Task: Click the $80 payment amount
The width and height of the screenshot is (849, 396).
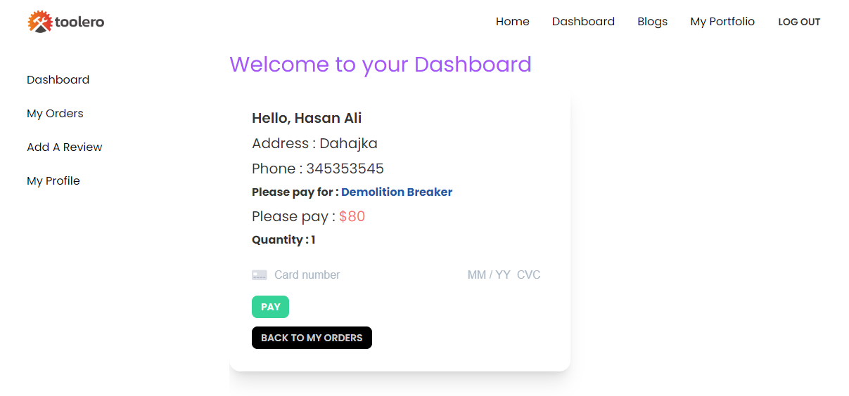Action: click(x=352, y=216)
